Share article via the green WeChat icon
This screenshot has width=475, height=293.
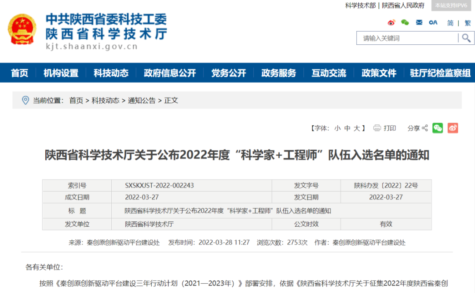tap(437, 128)
